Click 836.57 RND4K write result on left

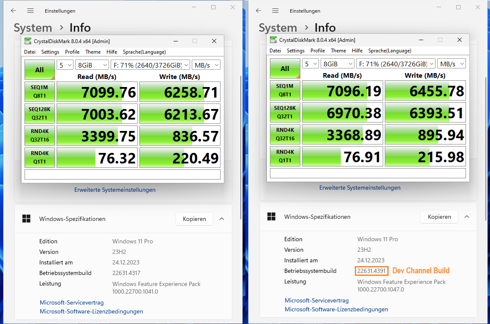[x=180, y=135]
